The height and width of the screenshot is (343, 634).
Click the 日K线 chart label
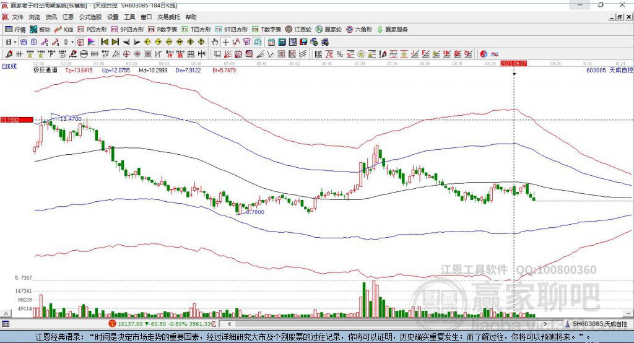(x=9, y=67)
